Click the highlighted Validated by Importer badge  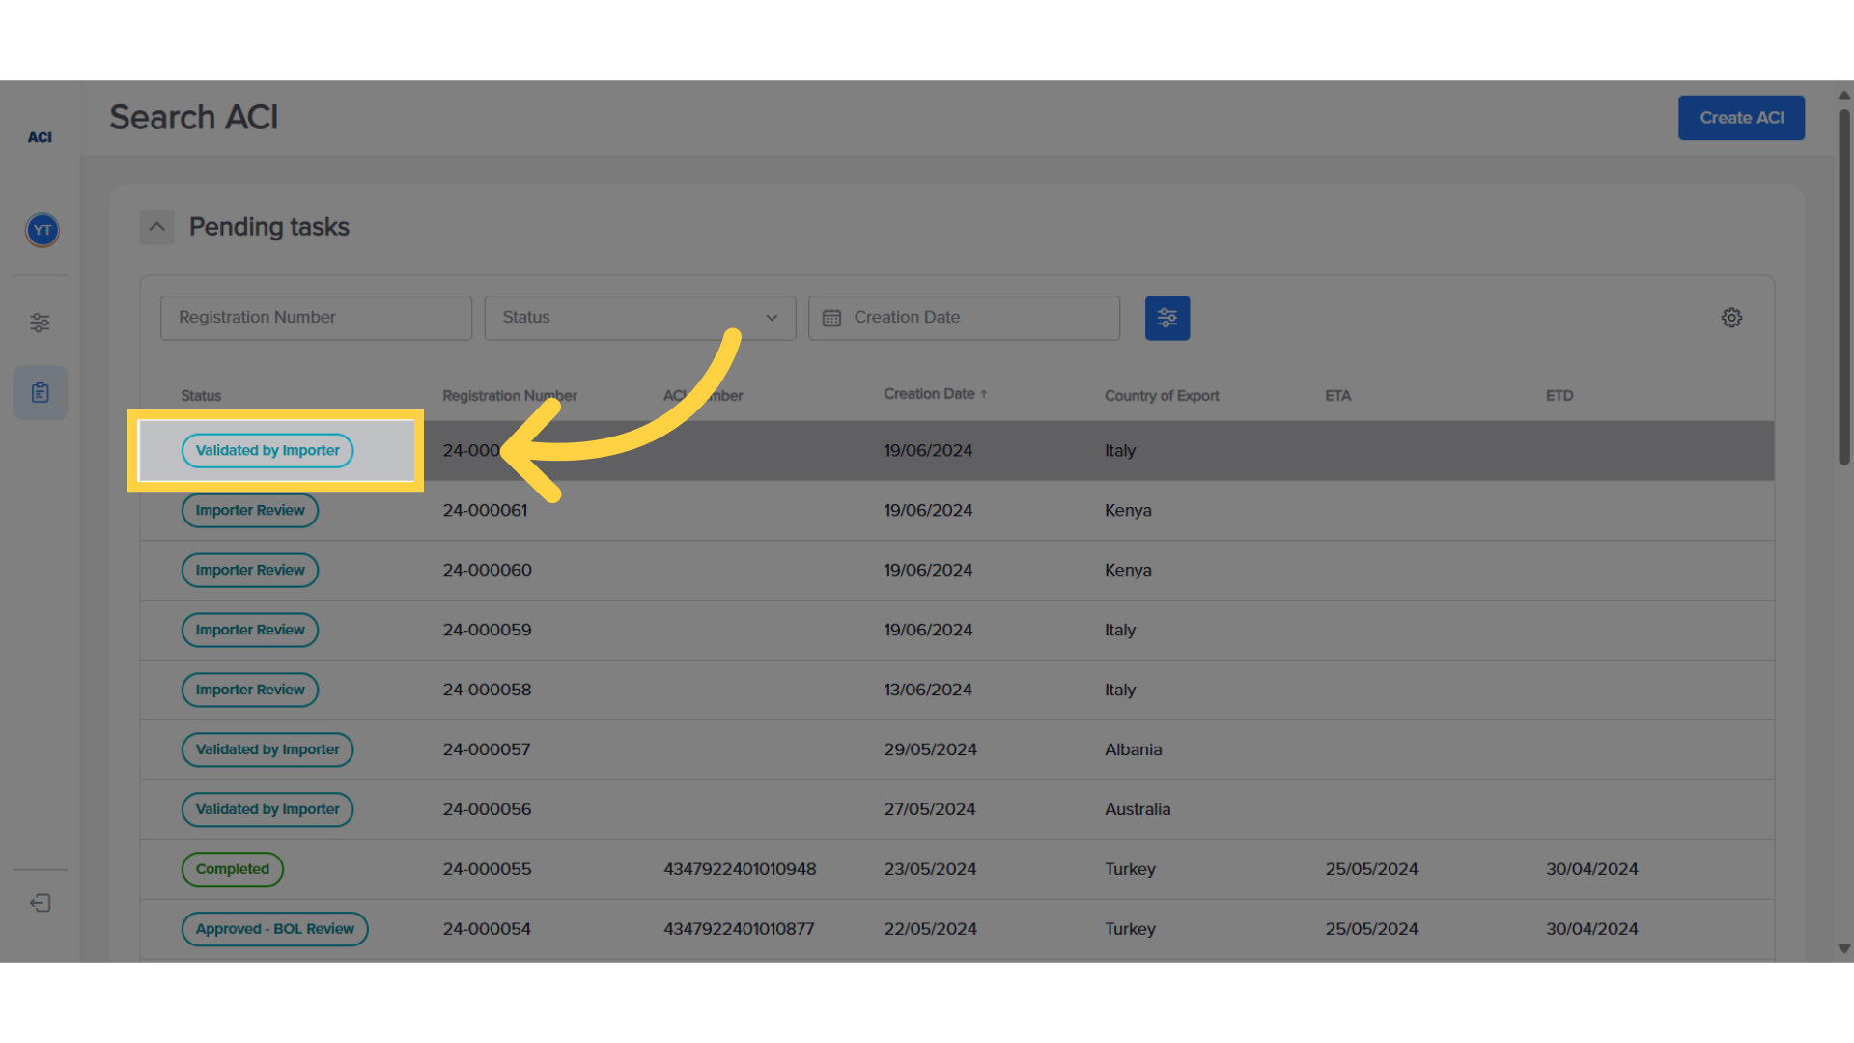[267, 450]
